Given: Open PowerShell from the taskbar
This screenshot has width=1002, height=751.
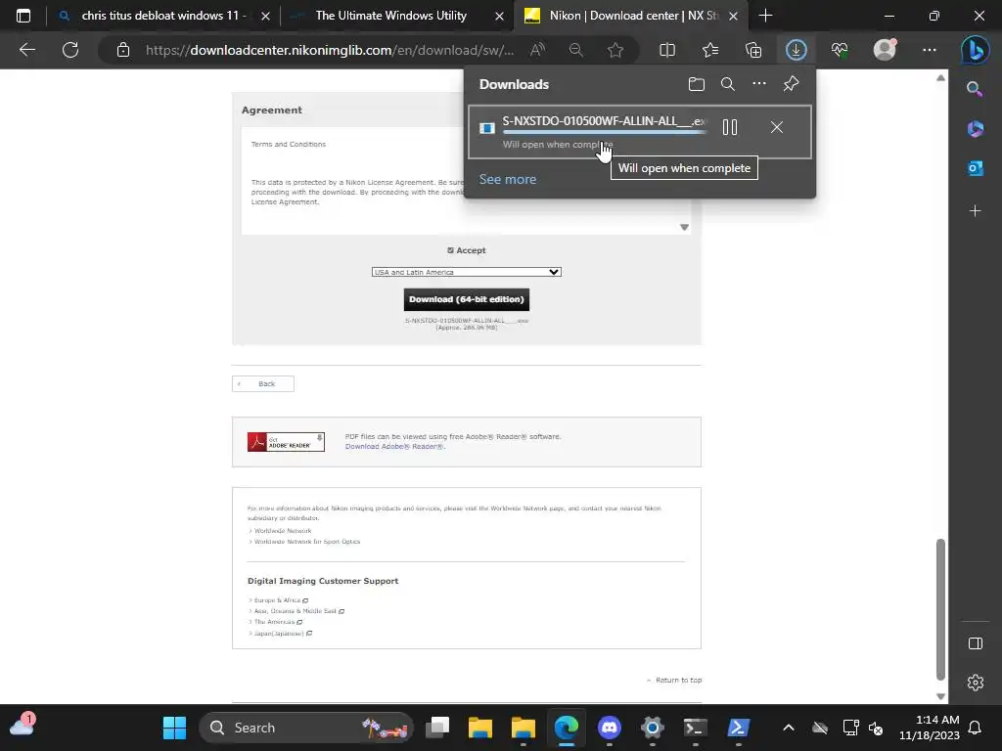Looking at the screenshot, I should click(x=738, y=728).
